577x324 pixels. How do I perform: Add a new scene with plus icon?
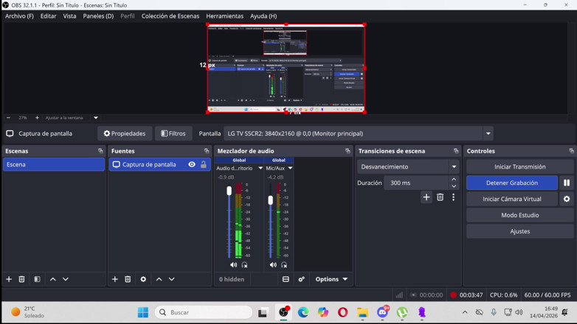(9, 279)
